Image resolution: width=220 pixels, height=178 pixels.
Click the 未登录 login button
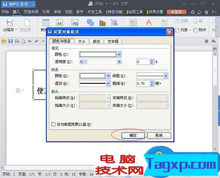coord(176,12)
